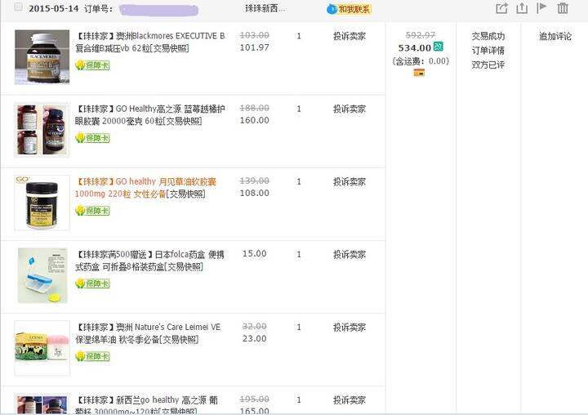
Task: Click price 15.00 of folca药盒
Action: [254, 253]
